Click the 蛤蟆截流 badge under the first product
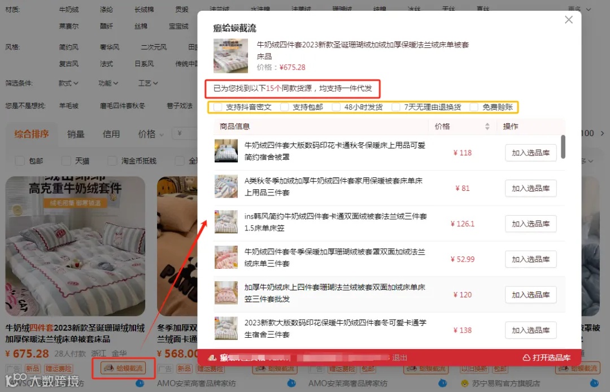Screen dimensions: 610x392 click(x=123, y=368)
